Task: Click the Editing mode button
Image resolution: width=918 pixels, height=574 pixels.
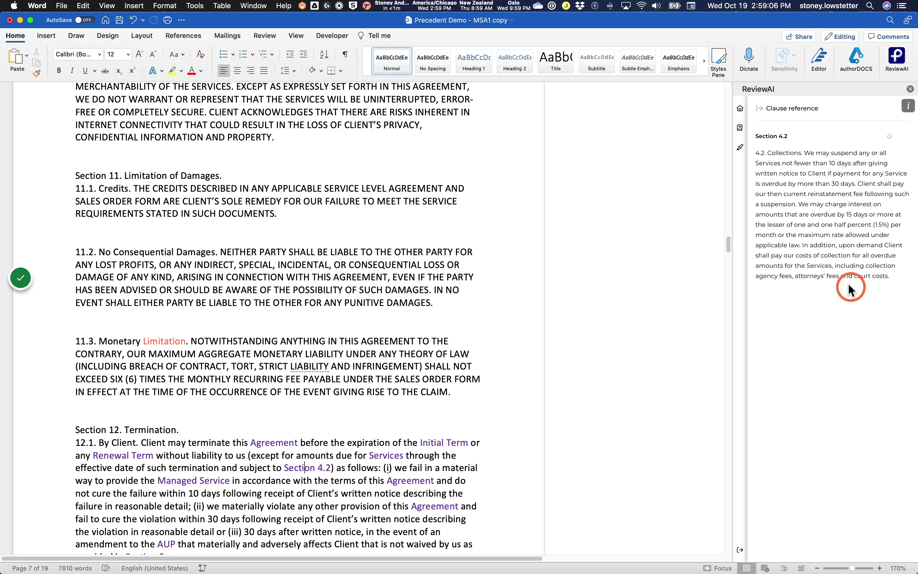Action: pos(840,36)
